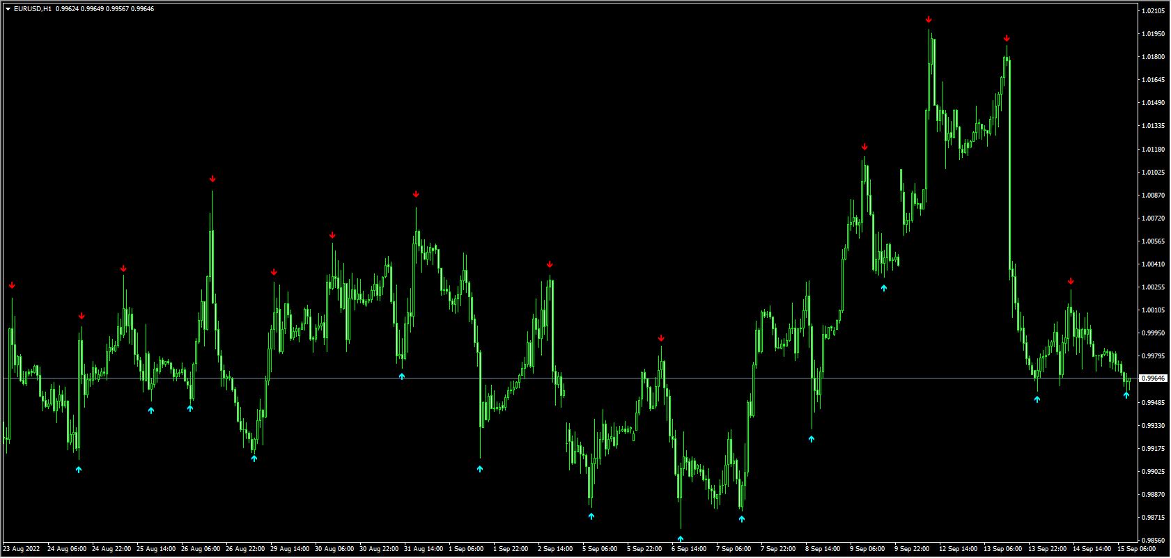1171x558 pixels.
Task: Click the 0.99175 price scale label
Action: coord(1154,449)
